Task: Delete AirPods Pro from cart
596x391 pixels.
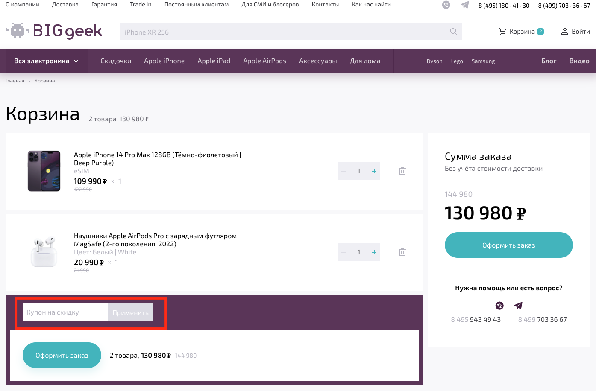Action: coord(402,252)
